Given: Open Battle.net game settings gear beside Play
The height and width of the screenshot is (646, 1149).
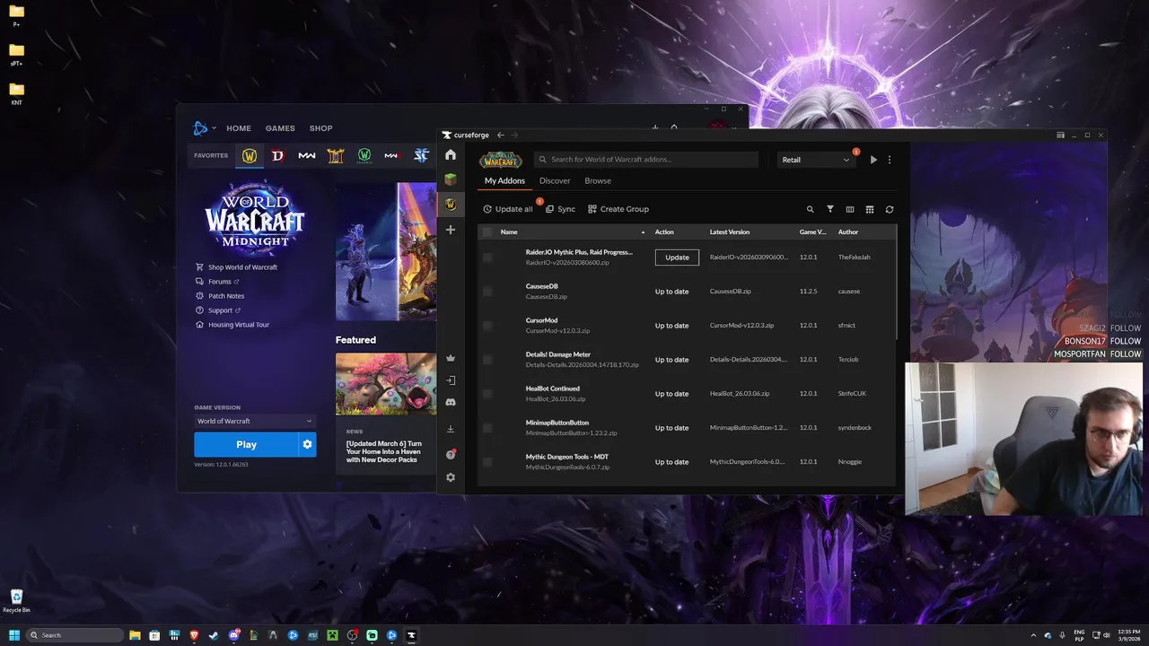Looking at the screenshot, I should (307, 444).
